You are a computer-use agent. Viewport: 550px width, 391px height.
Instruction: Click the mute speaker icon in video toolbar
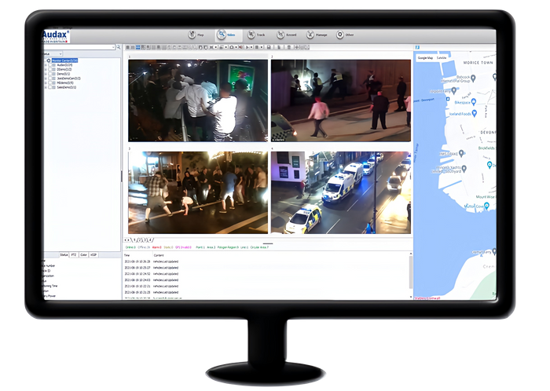(240, 47)
